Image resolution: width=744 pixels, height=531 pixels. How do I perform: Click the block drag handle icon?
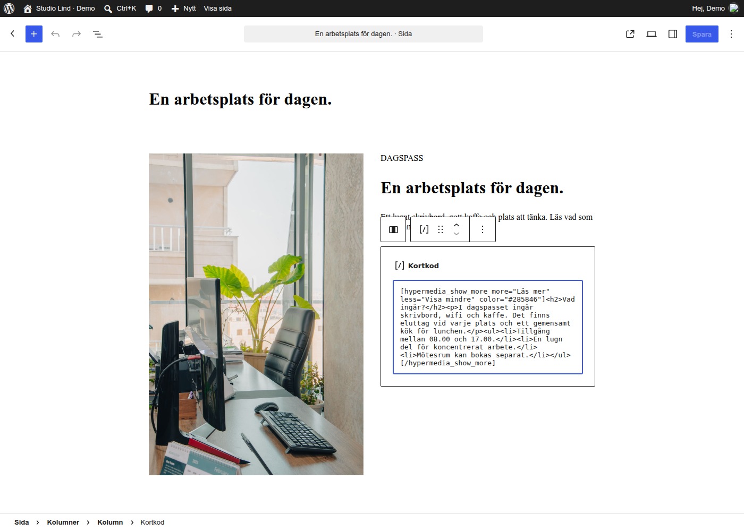(x=441, y=229)
